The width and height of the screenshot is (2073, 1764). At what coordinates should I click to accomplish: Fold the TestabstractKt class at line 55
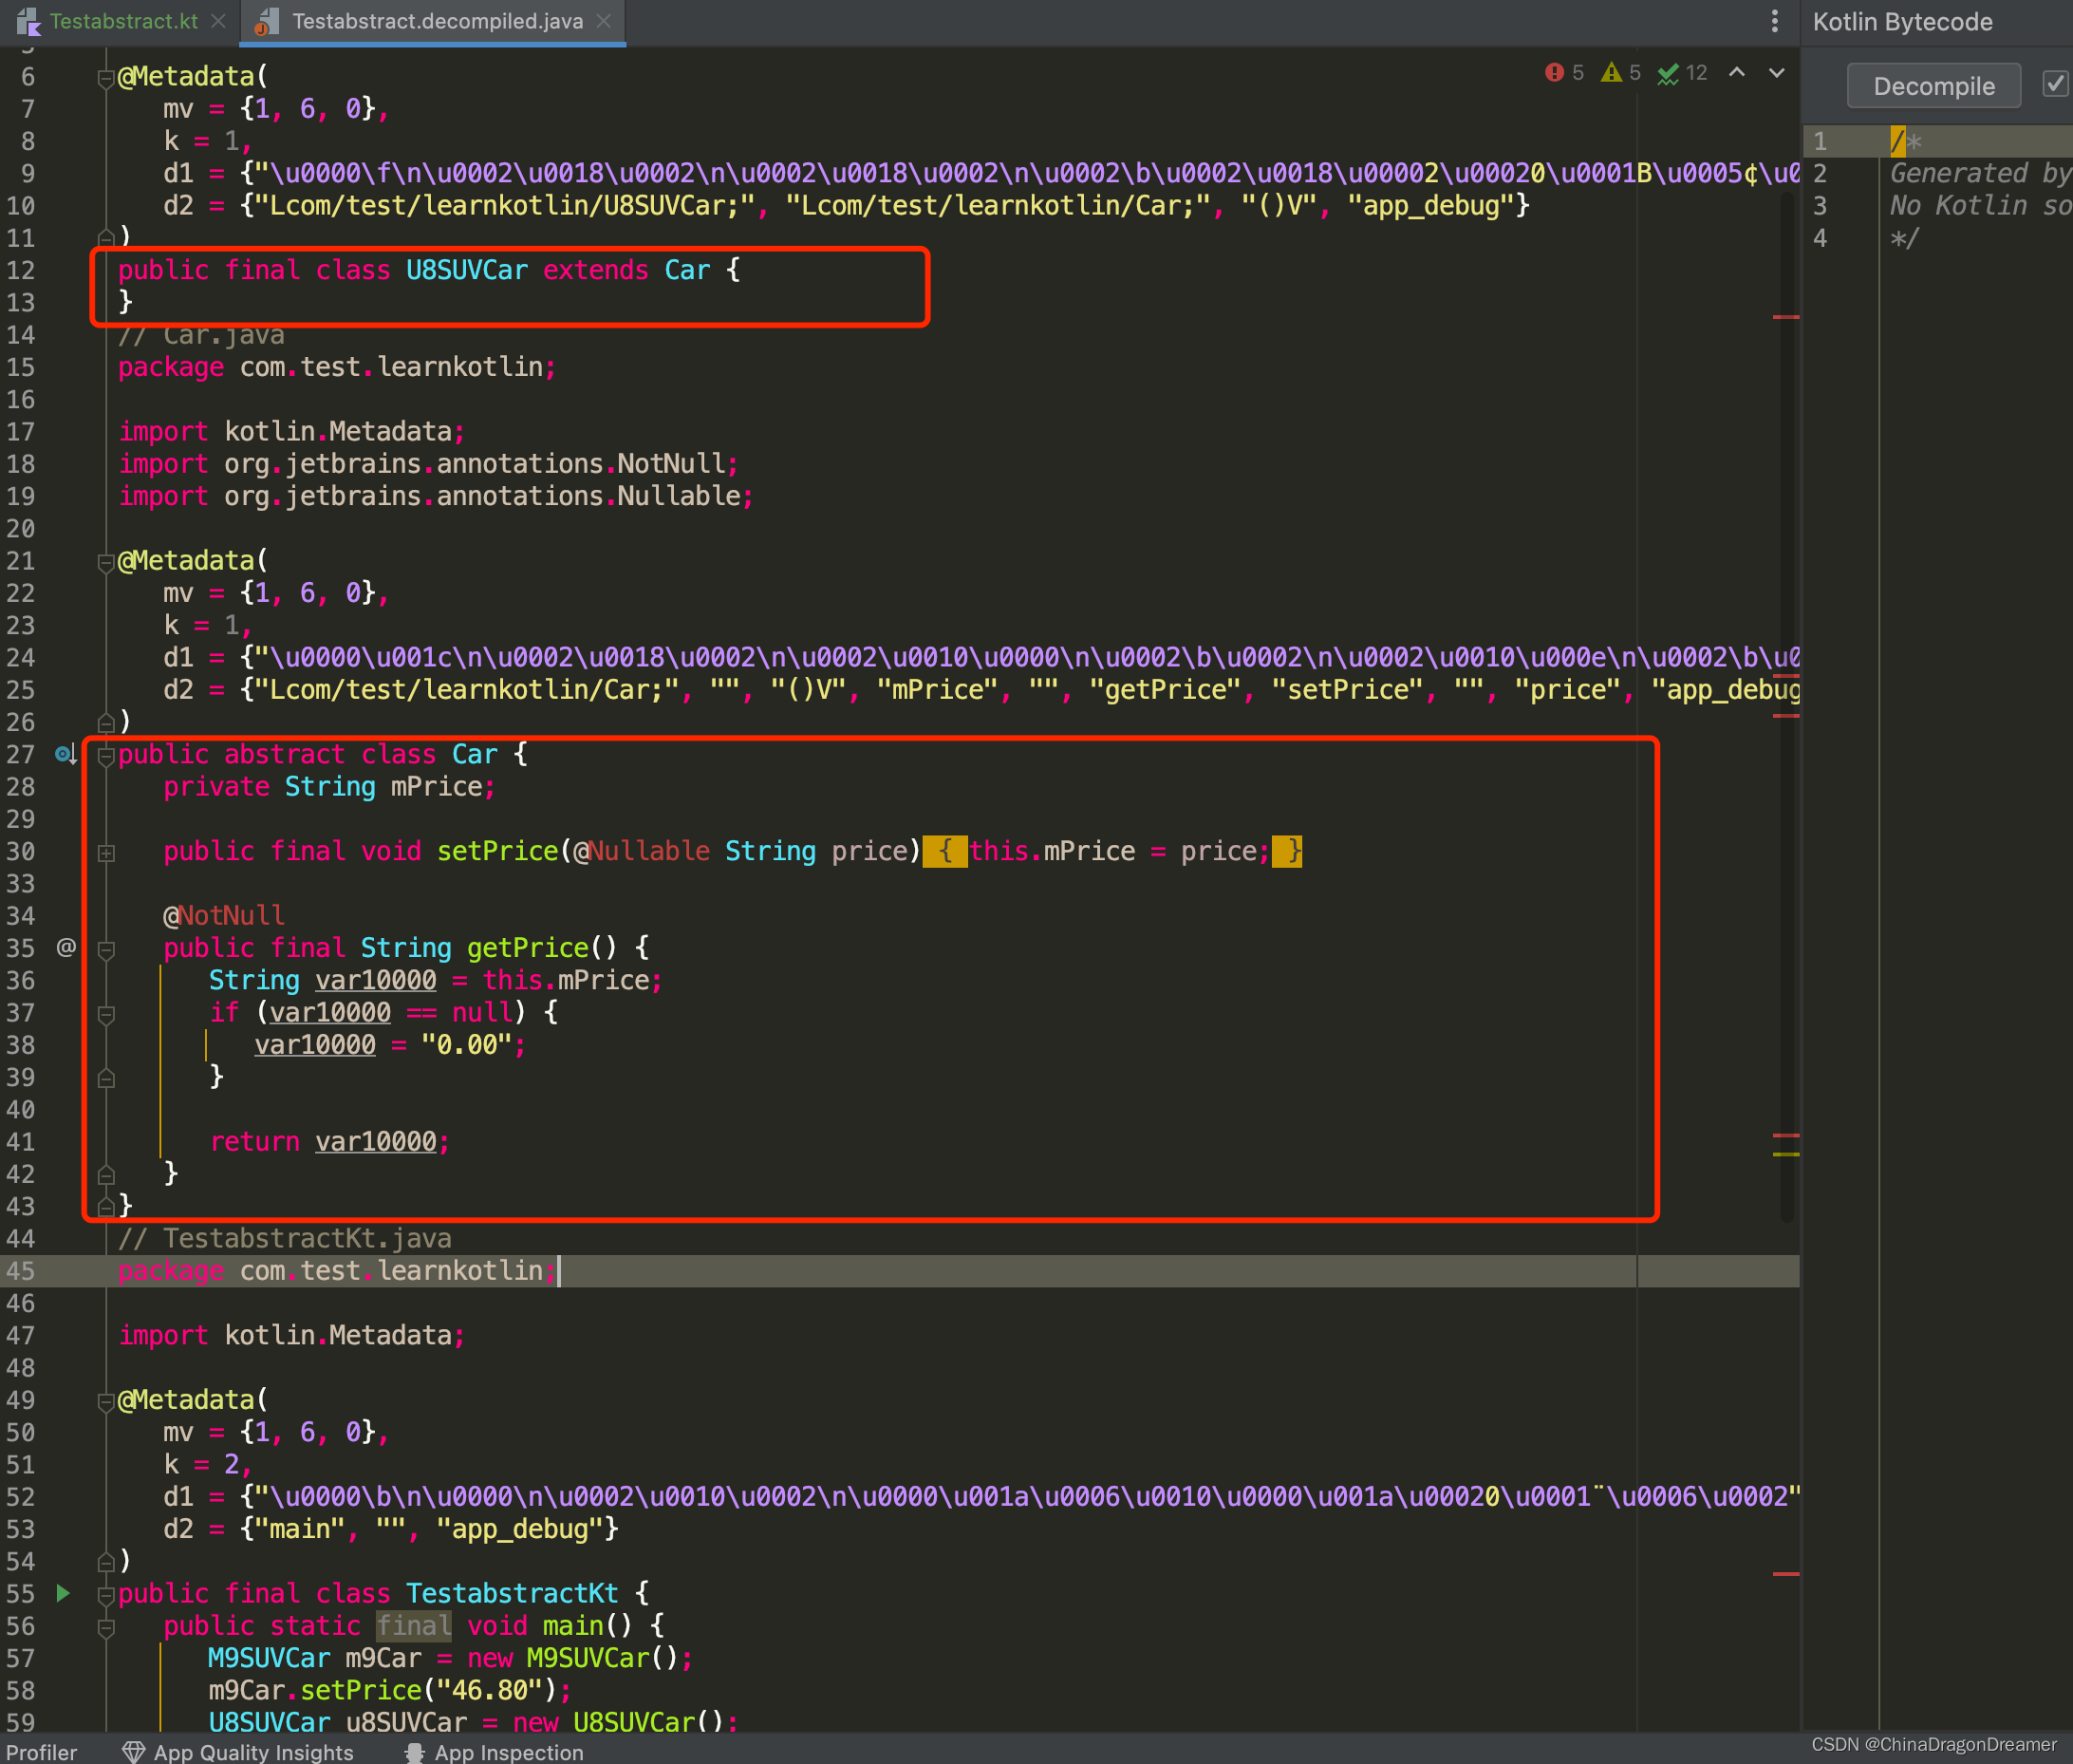pos(105,1594)
